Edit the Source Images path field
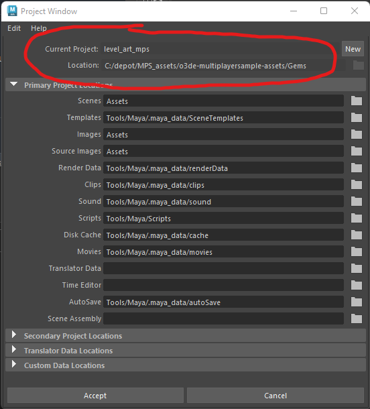This screenshot has height=409, width=370. pyautogui.click(x=223, y=151)
